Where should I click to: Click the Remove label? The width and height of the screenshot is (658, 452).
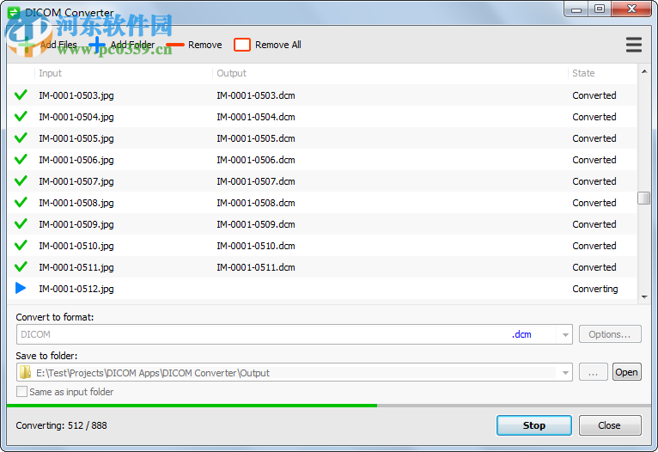204,45
